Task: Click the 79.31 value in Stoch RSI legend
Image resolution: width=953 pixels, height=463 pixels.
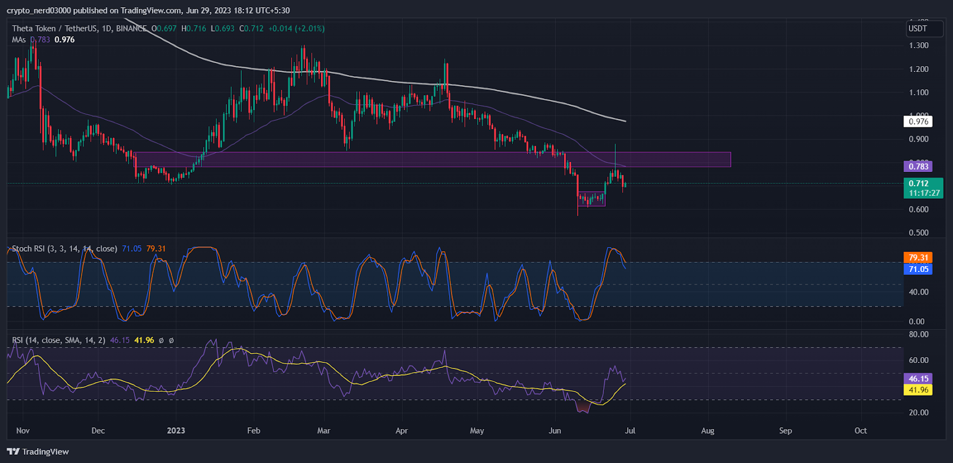Action: (156, 249)
